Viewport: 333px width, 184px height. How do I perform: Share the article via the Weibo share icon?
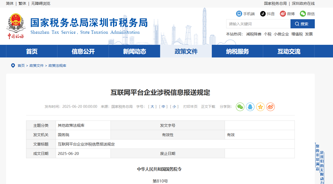point(270,107)
